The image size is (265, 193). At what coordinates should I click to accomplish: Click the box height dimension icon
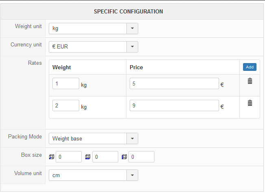click(x=124, y=157)
